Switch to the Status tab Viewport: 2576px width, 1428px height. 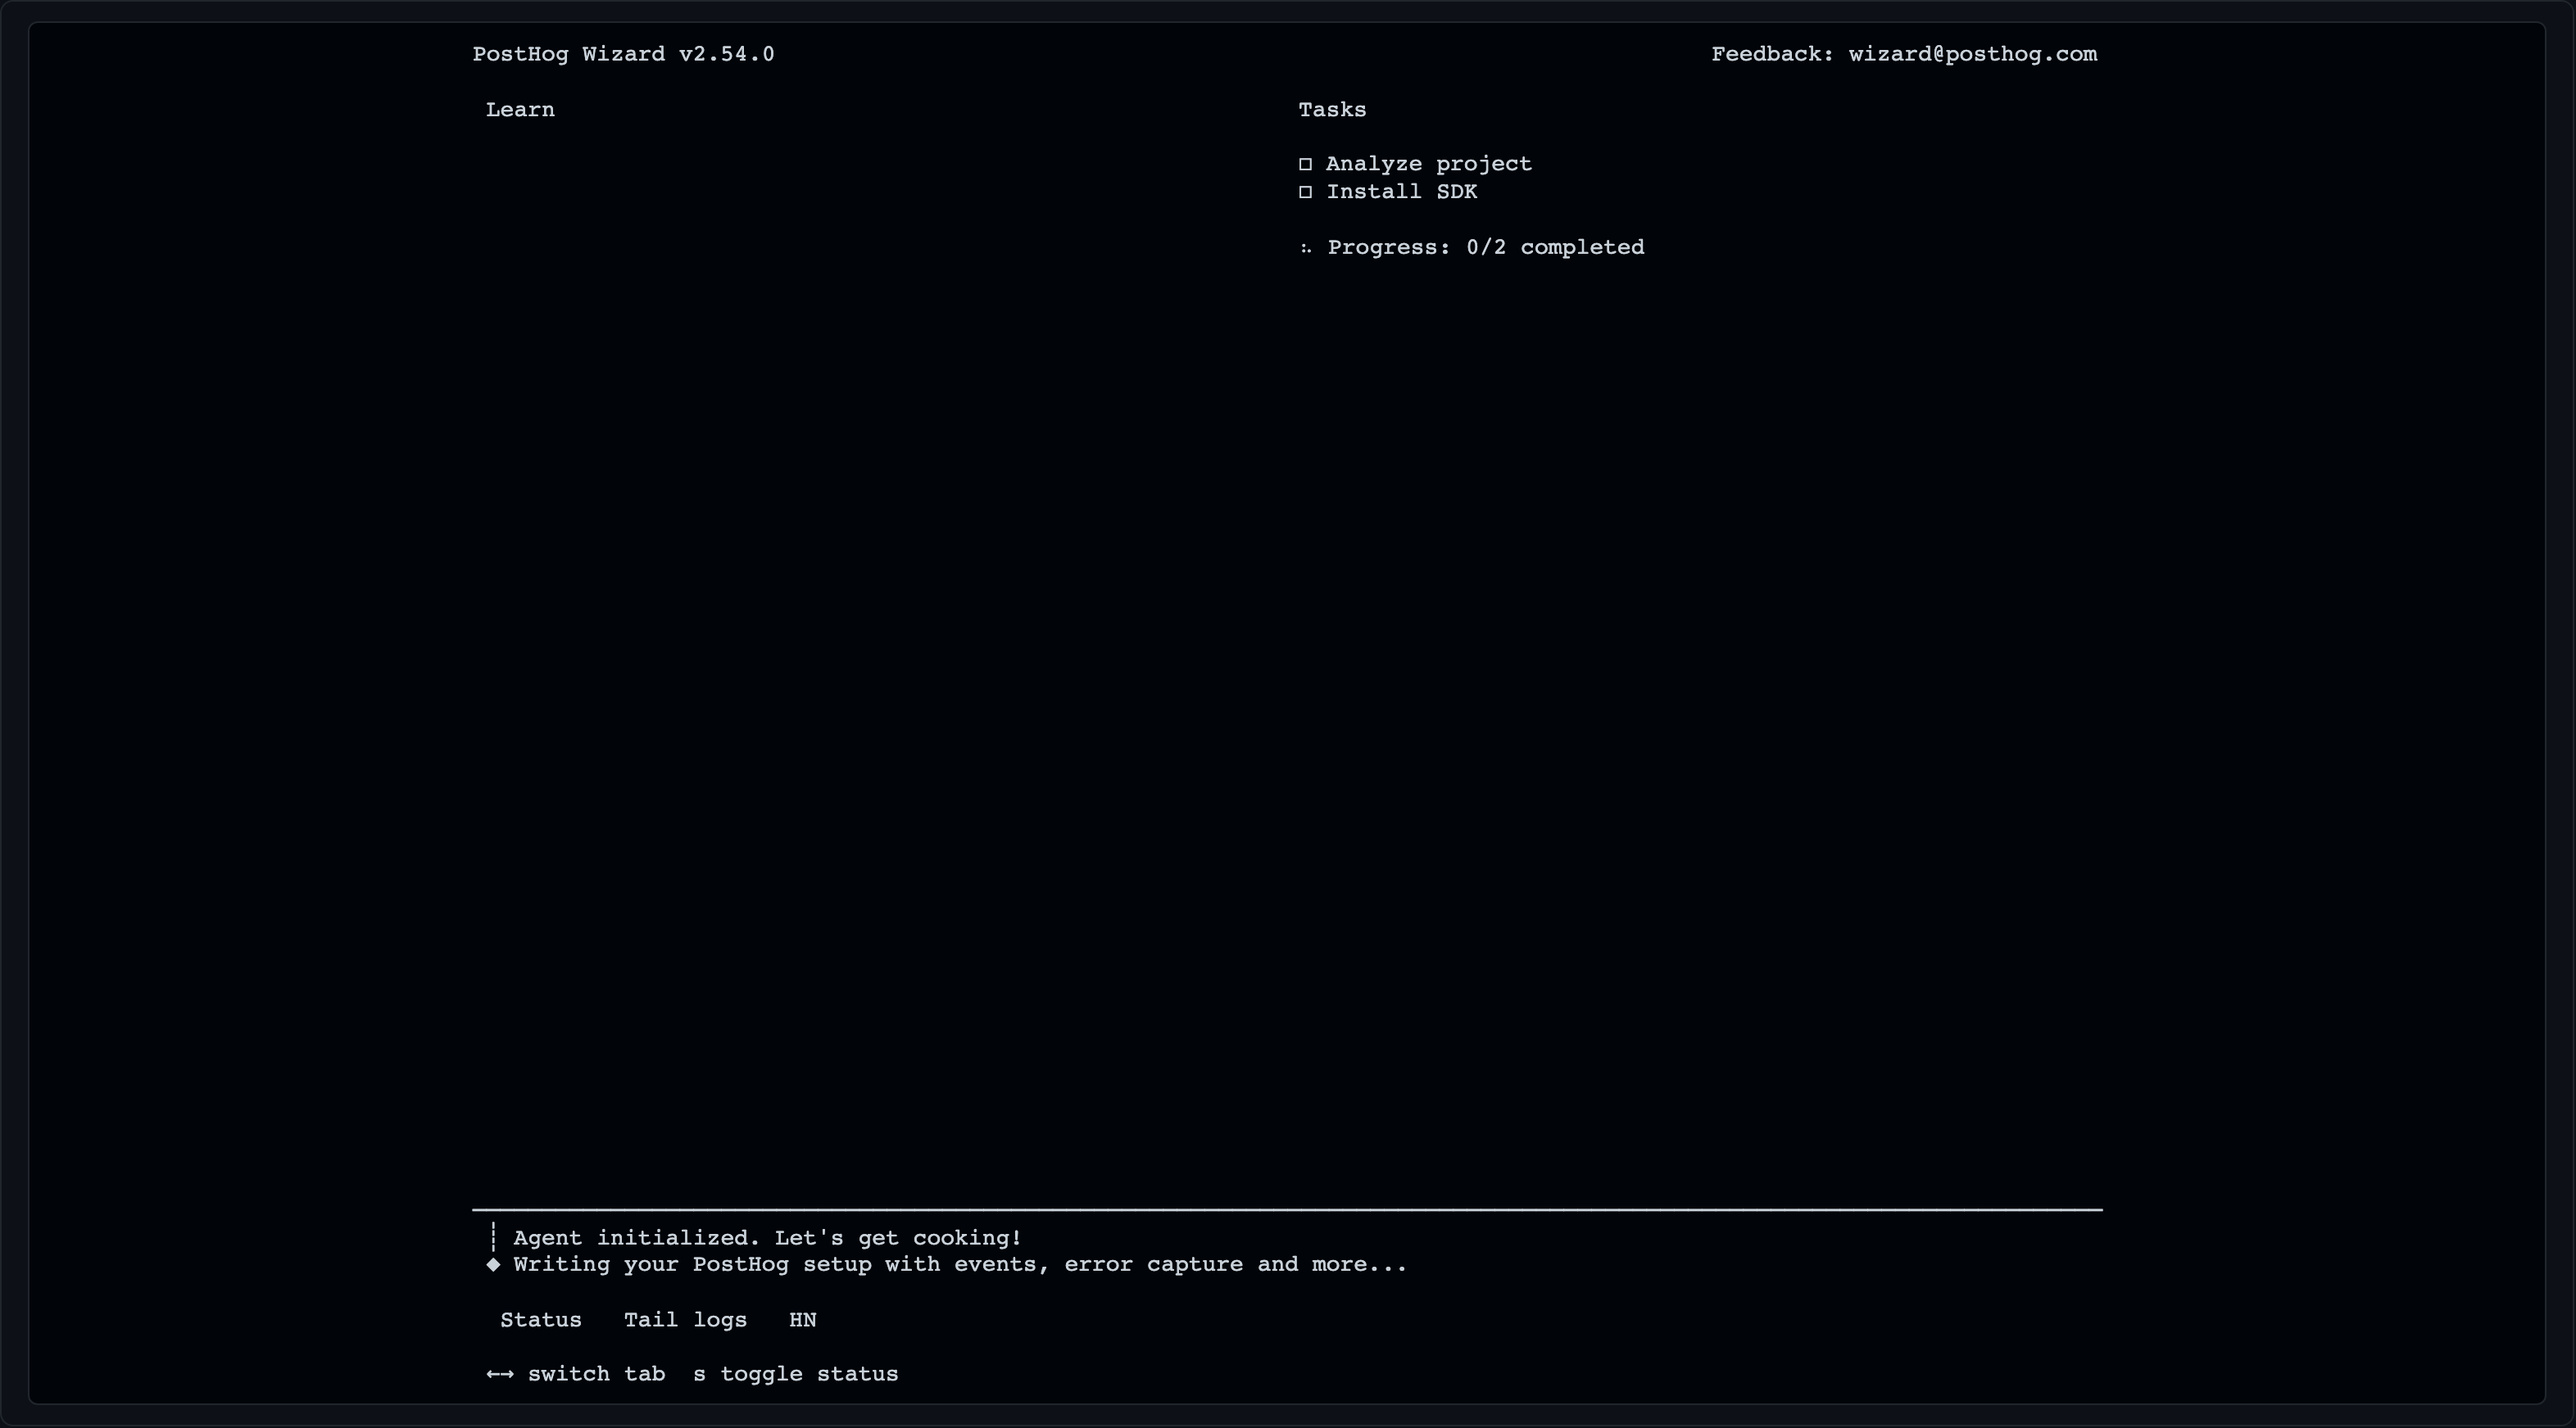tap(540, 1320)
